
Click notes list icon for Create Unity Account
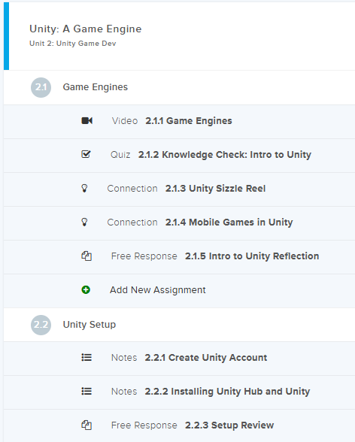(86, 358)
